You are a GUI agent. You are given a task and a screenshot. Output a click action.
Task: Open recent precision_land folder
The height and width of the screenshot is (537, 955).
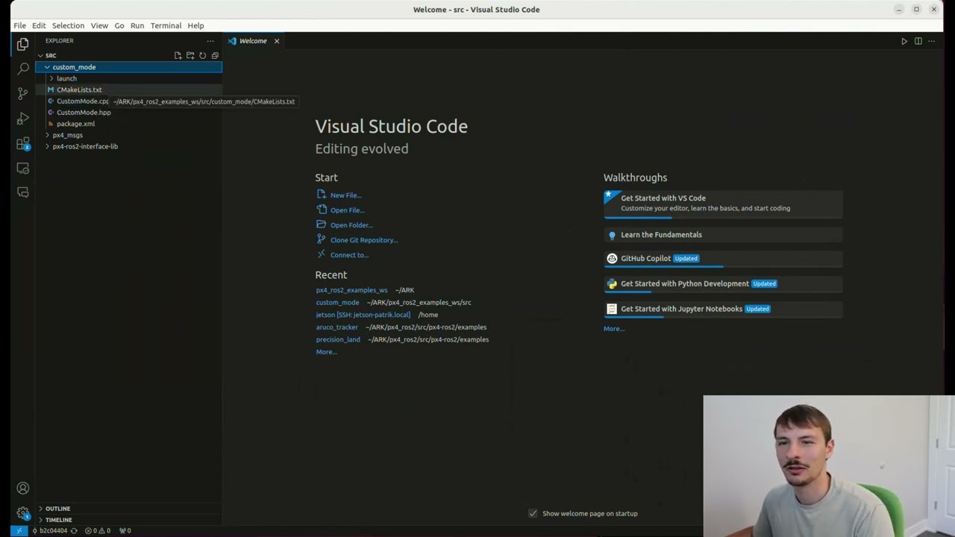point(338,339)
